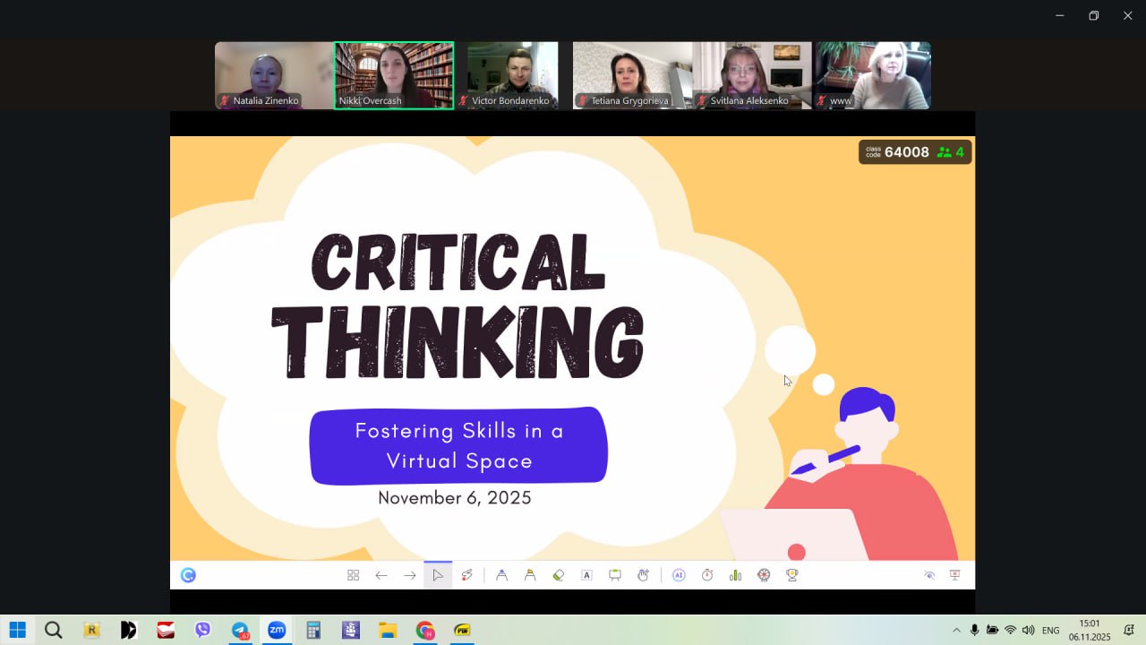Go to the previous slide
This screenshot has width=1146, height=645.
coord(381,575)
